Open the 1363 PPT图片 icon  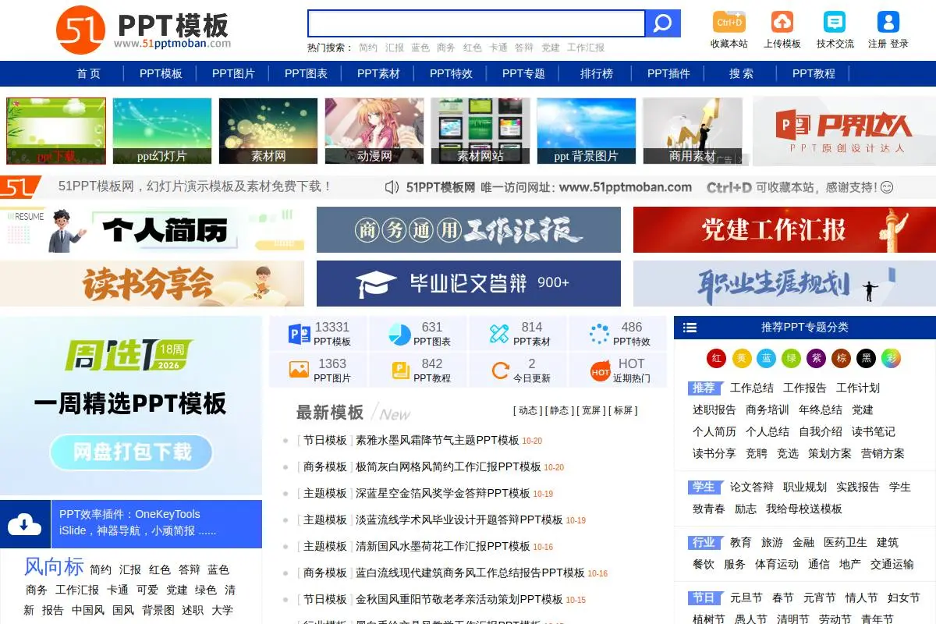(299, 370)
